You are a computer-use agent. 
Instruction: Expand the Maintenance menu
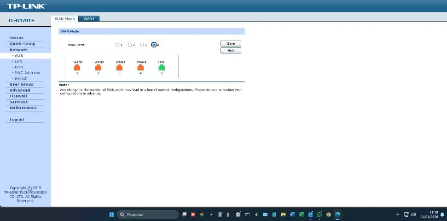tap(23, 108)
